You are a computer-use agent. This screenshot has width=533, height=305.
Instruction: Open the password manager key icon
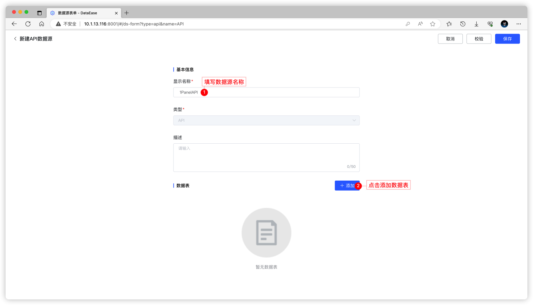[x=408, y=24]
